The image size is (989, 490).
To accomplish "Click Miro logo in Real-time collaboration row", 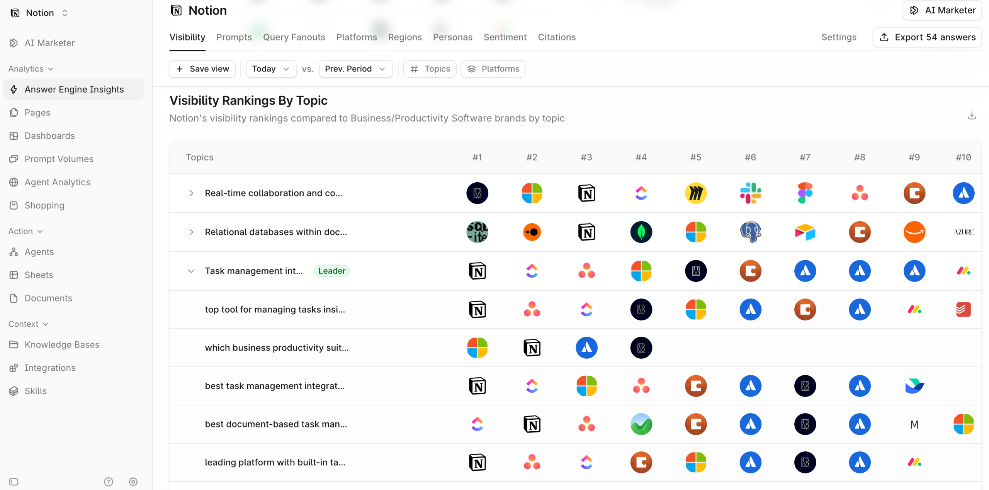I will click(x=696, y=193).
